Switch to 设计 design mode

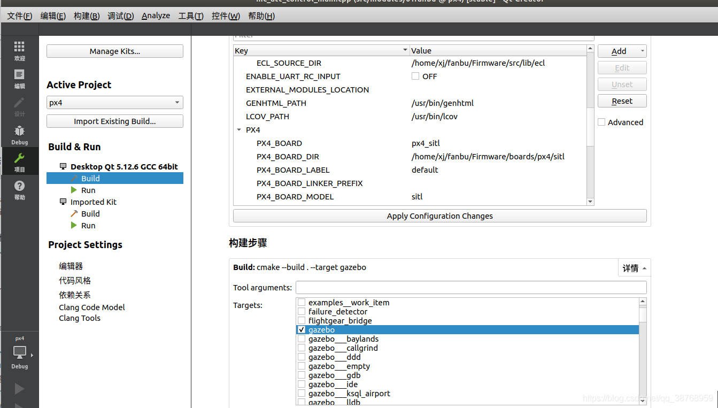(19, 106)
